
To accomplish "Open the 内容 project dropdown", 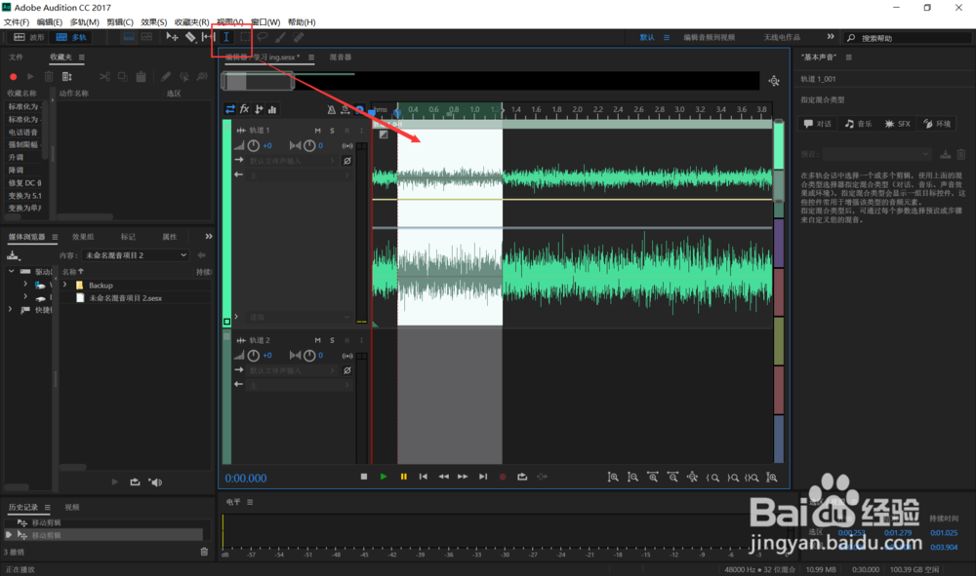I will tap(136, 255).
